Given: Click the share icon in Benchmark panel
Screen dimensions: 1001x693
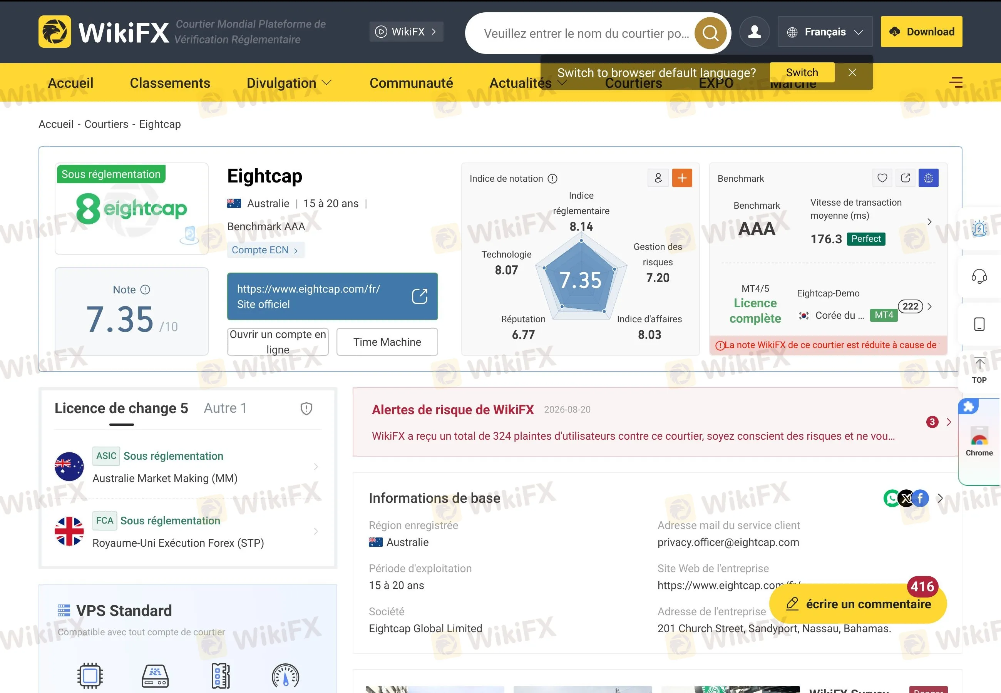Looking at the screenshot, I should coord(906,178).
